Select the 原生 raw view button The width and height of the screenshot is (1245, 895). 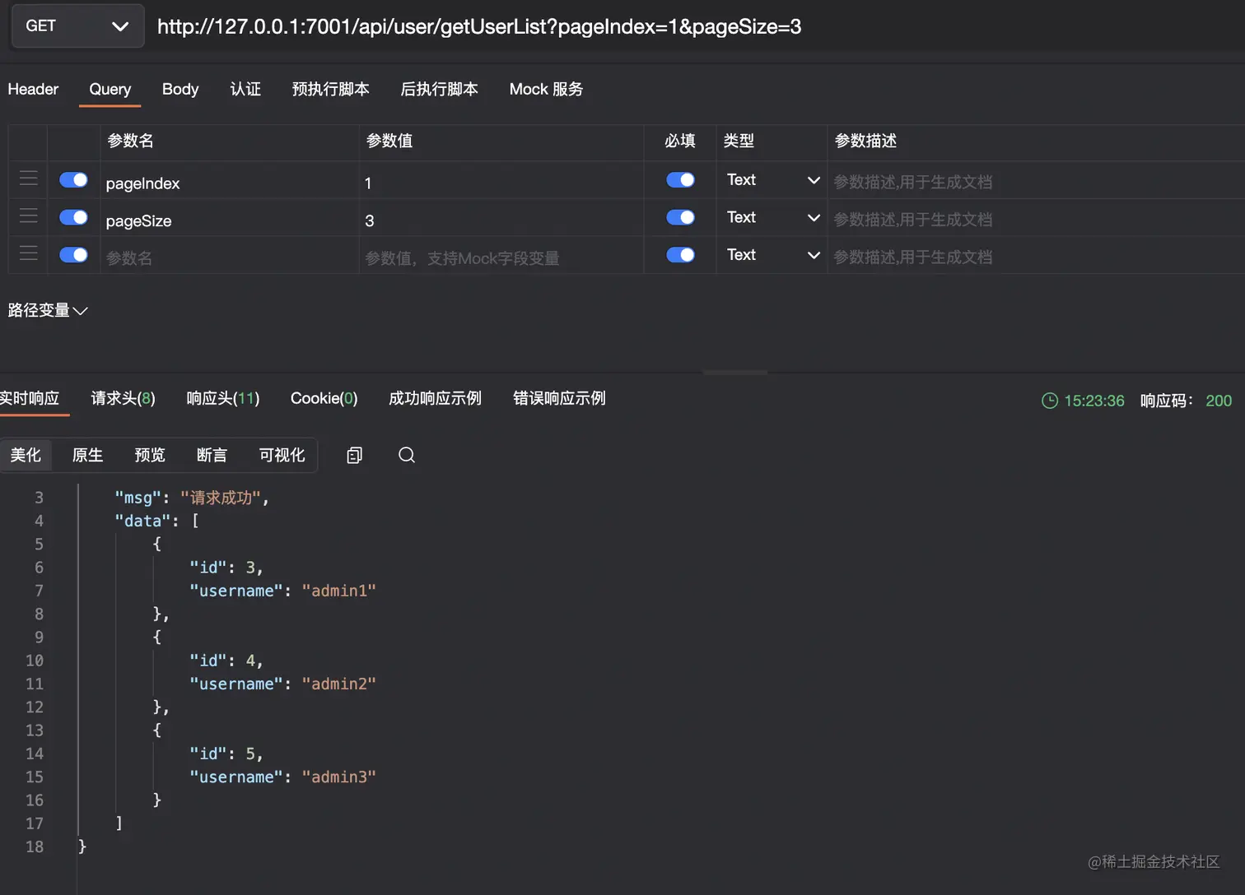tap(87, 455)
